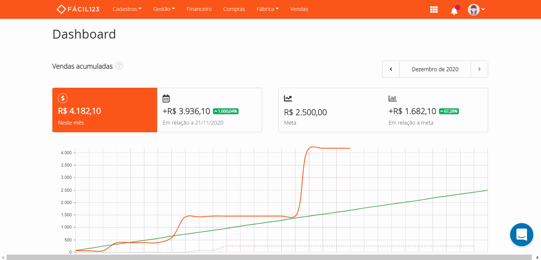
Task: Click the trend chart icon above Meta
Action: (x=288, y=99)
